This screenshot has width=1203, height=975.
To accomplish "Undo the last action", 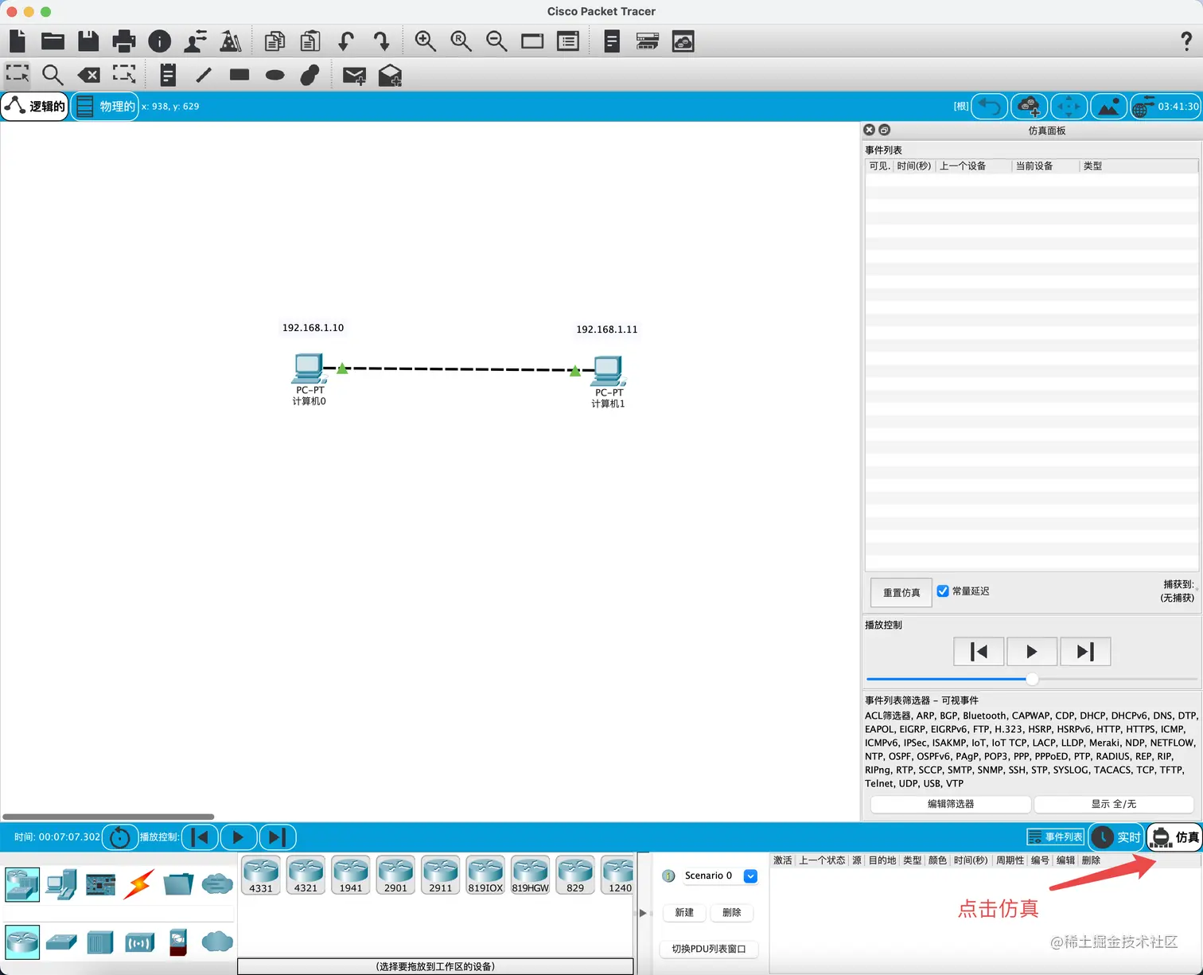I will [x=346, y=41].
